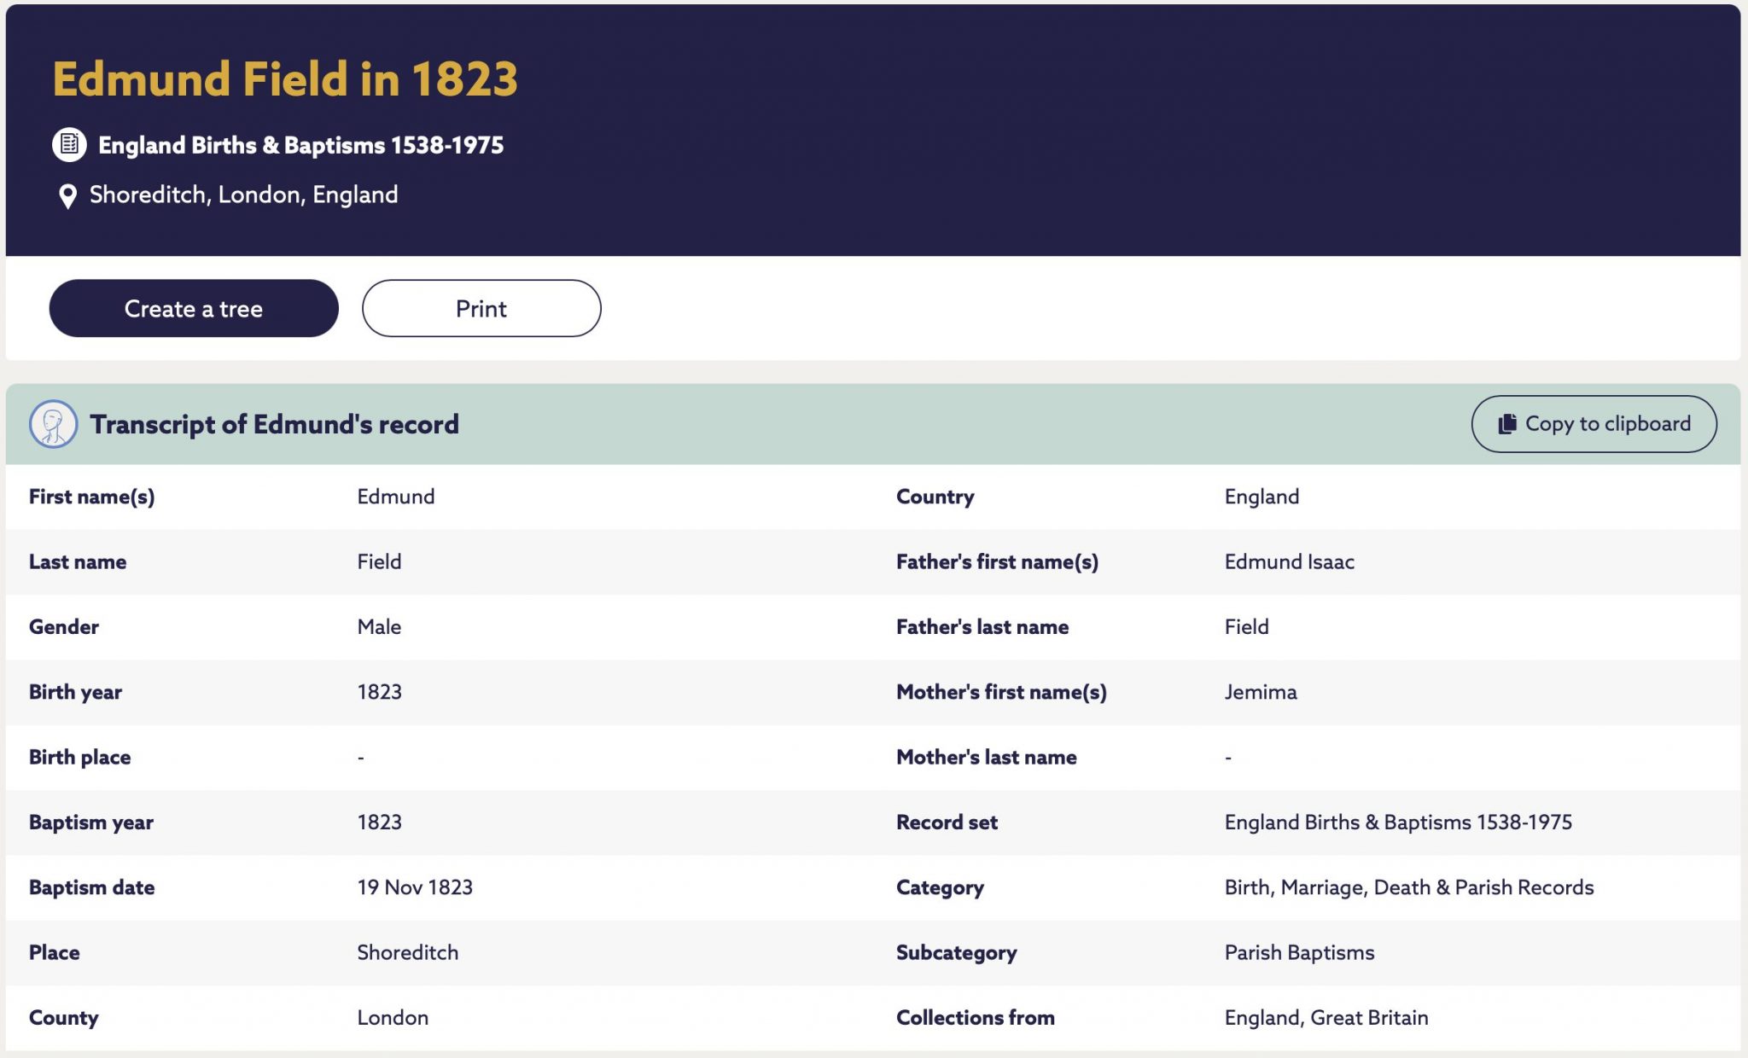Click the Collections from label
Viewport: 1748px width, 1058px height.
coord(975,1017)
